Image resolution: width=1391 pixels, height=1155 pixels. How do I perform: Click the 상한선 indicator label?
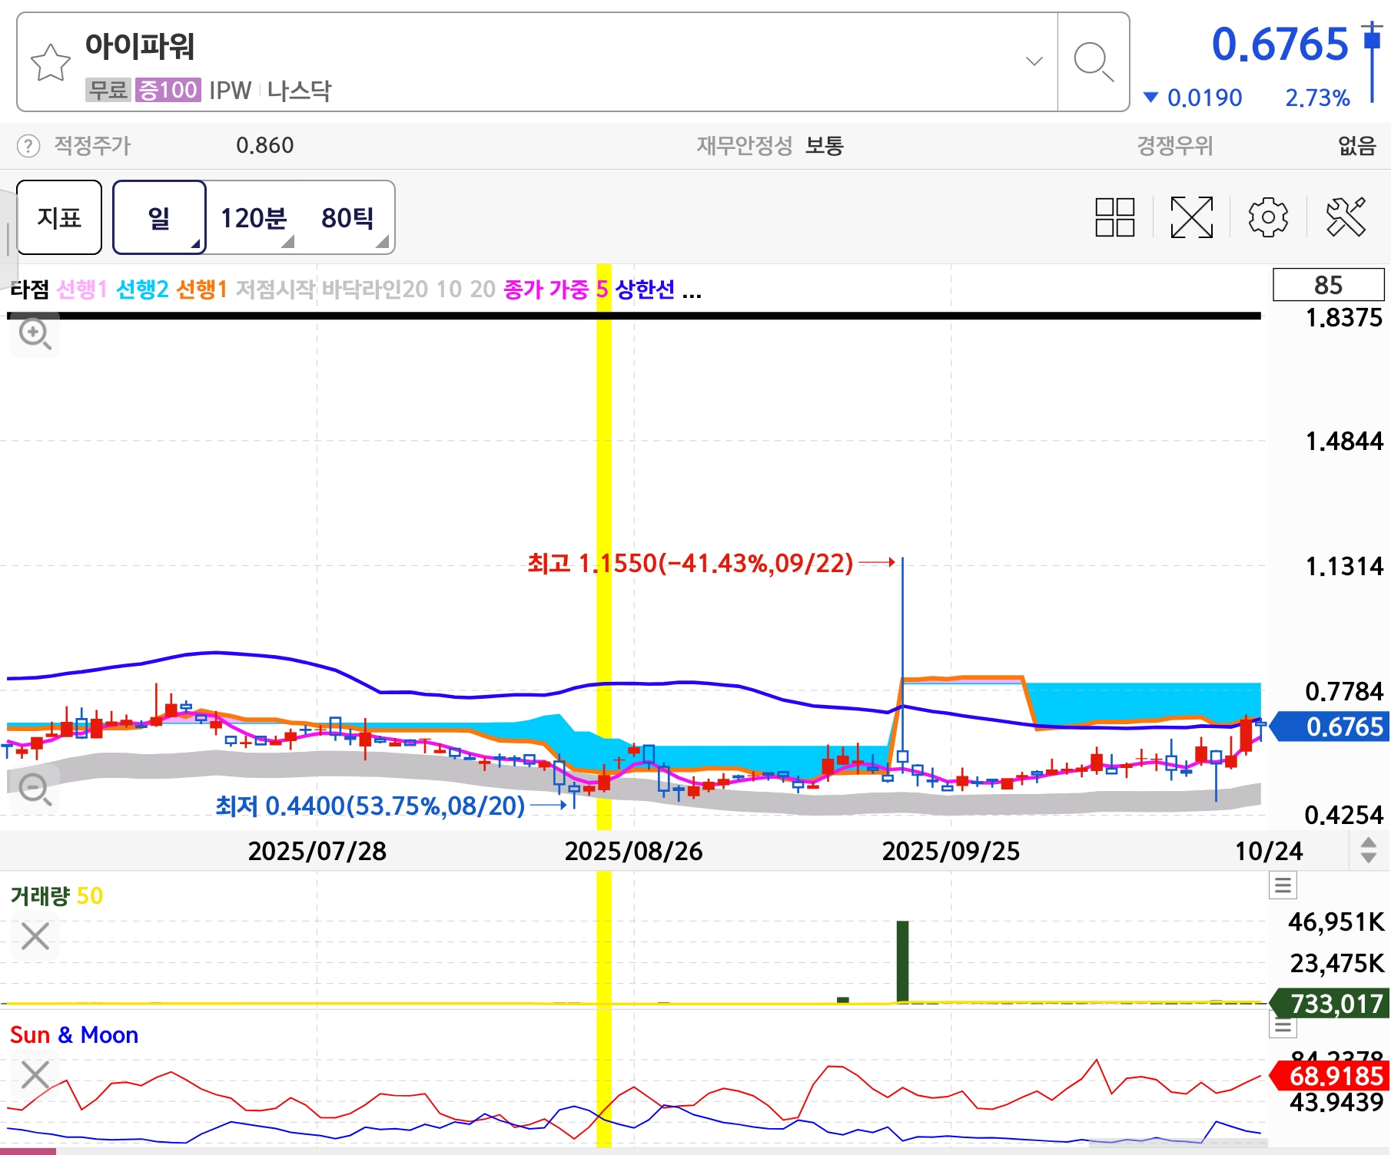point(646,290)
